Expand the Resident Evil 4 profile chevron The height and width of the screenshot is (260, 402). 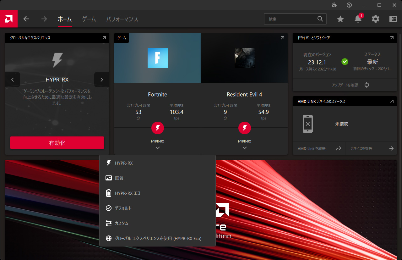pos(245,148)
